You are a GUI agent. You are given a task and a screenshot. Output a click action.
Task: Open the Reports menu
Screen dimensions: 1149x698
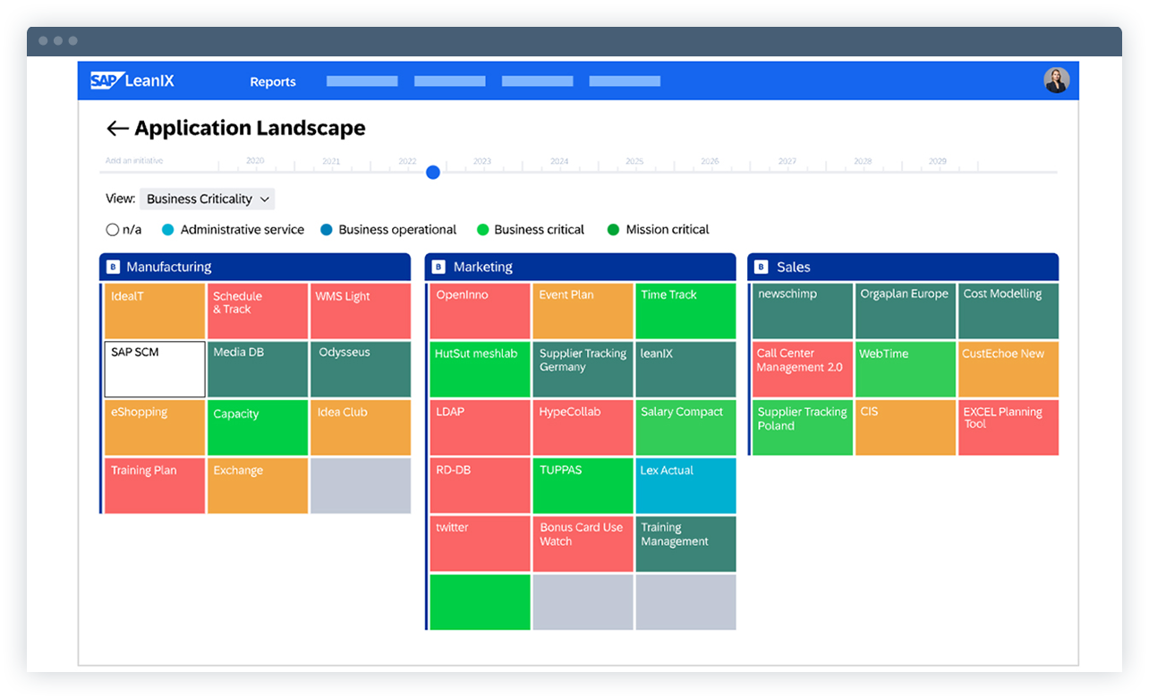[273, 81]
